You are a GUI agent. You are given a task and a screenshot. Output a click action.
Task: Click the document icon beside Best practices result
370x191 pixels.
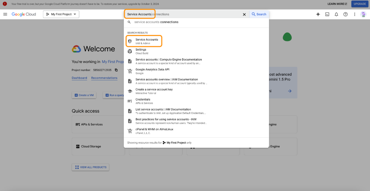tap(130, 121)
